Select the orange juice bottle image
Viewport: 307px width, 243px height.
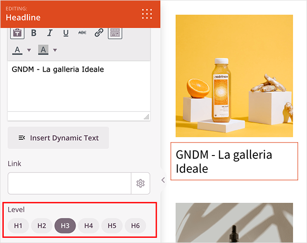click(234, 76)
